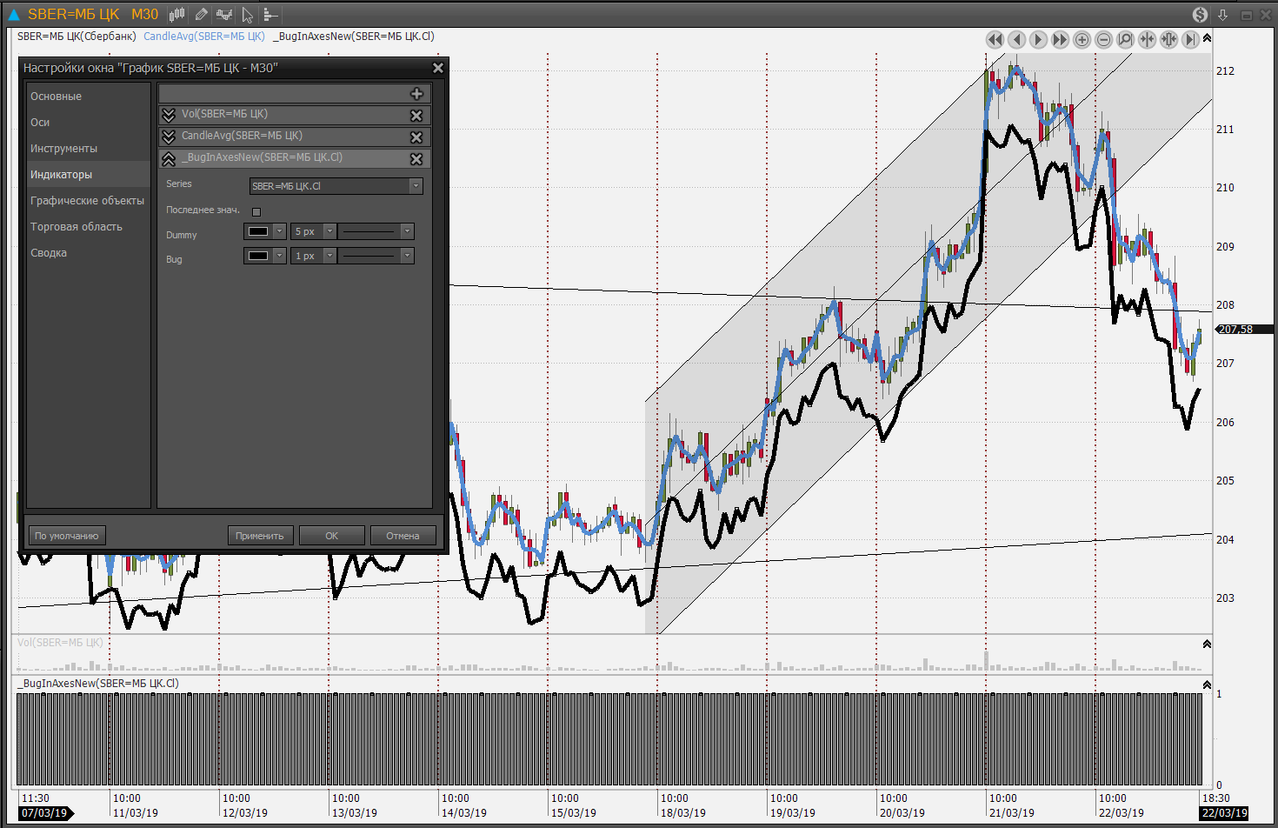The image size is (1278, 828).
Task: Open the 'Графические объекты' settings tab
Action: point(87,201)
